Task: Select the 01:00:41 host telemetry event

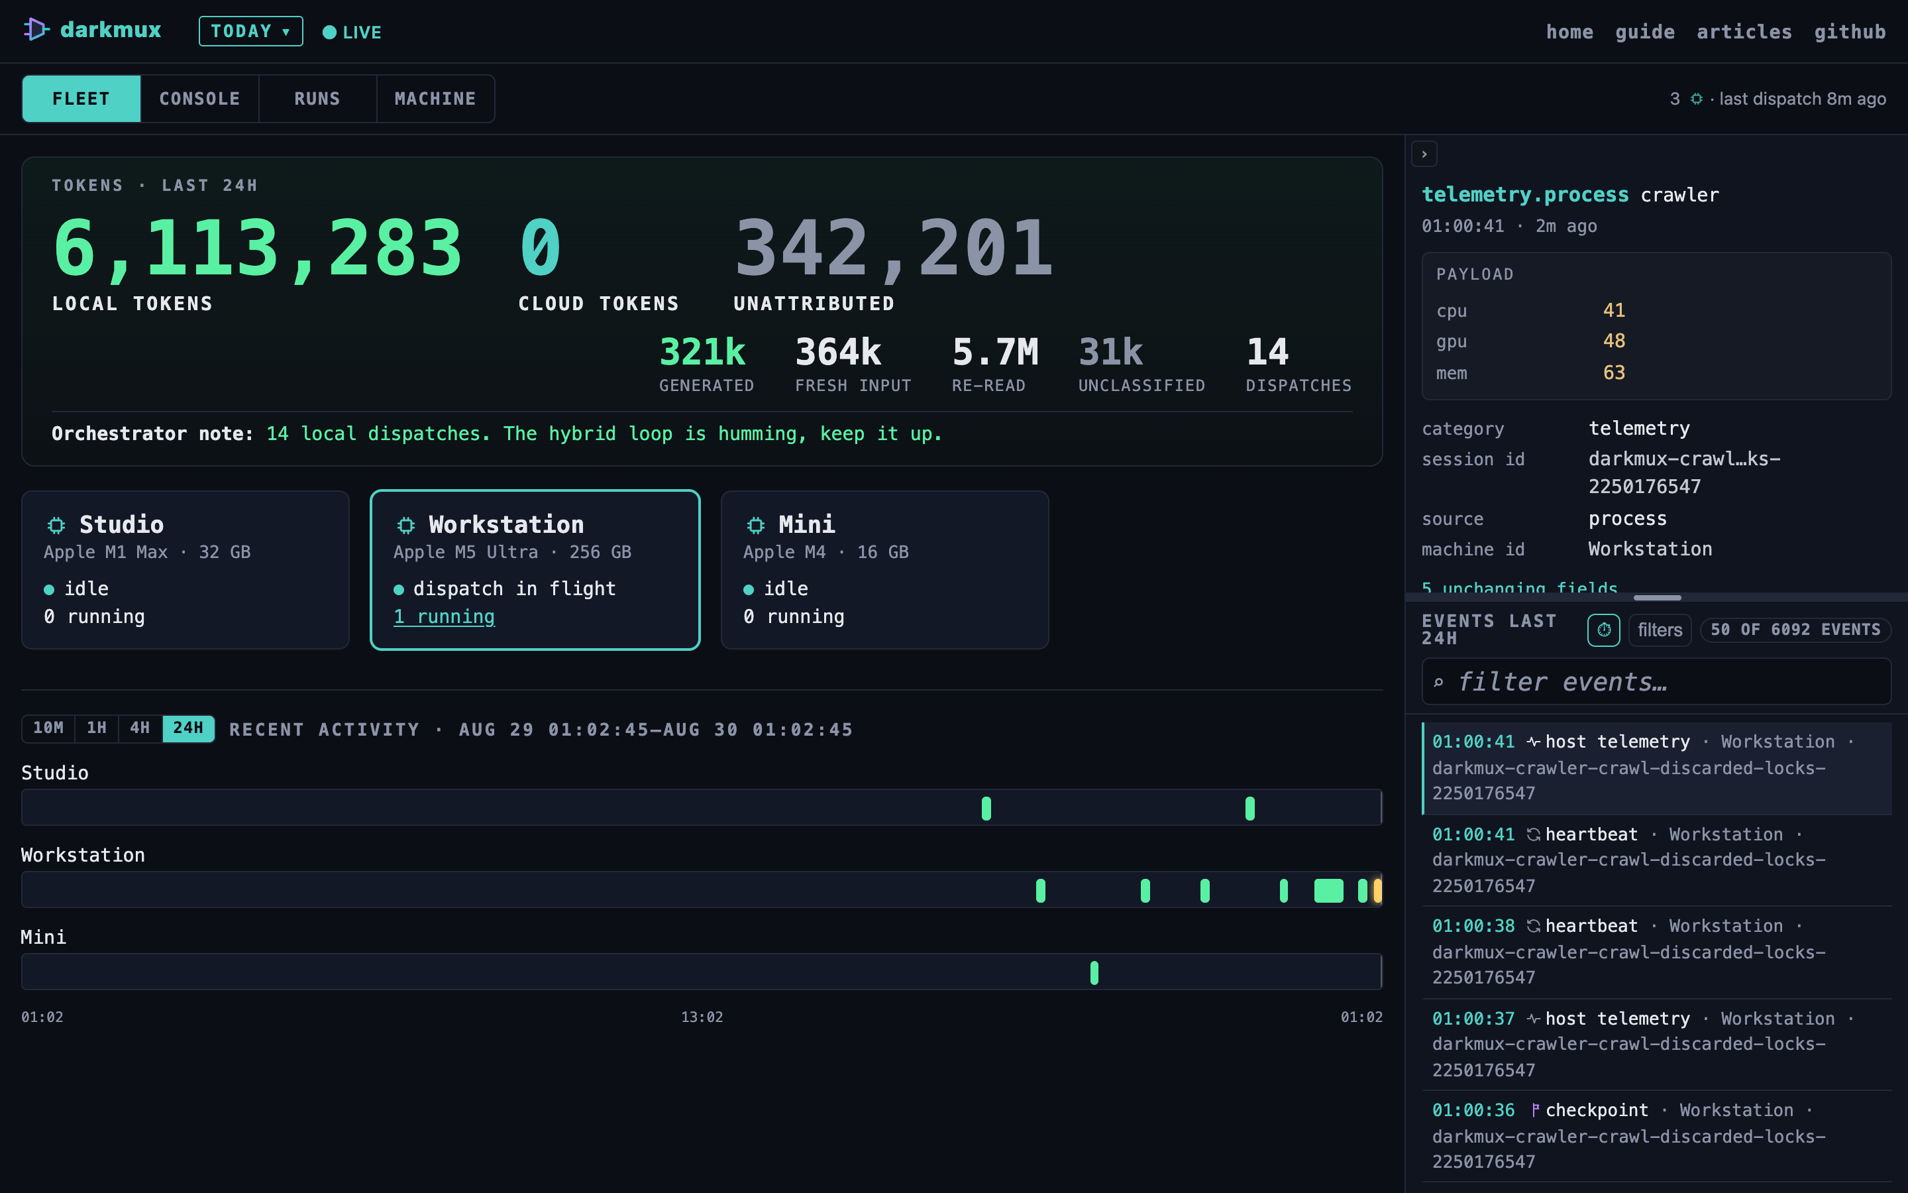Action: click(1656, 767)
